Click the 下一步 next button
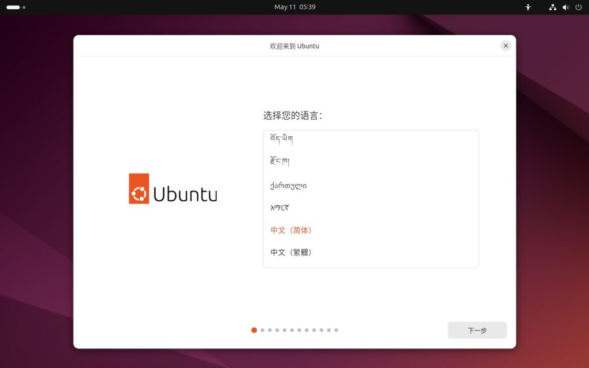 tap(477, 330)
